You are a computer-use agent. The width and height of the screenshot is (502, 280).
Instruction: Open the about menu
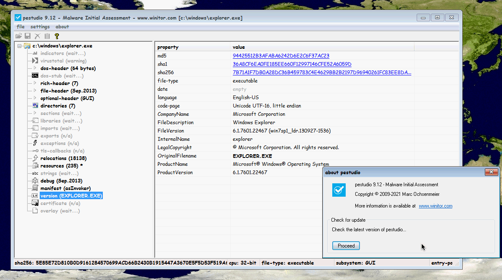pyautogui.click(x=62, y=27)
